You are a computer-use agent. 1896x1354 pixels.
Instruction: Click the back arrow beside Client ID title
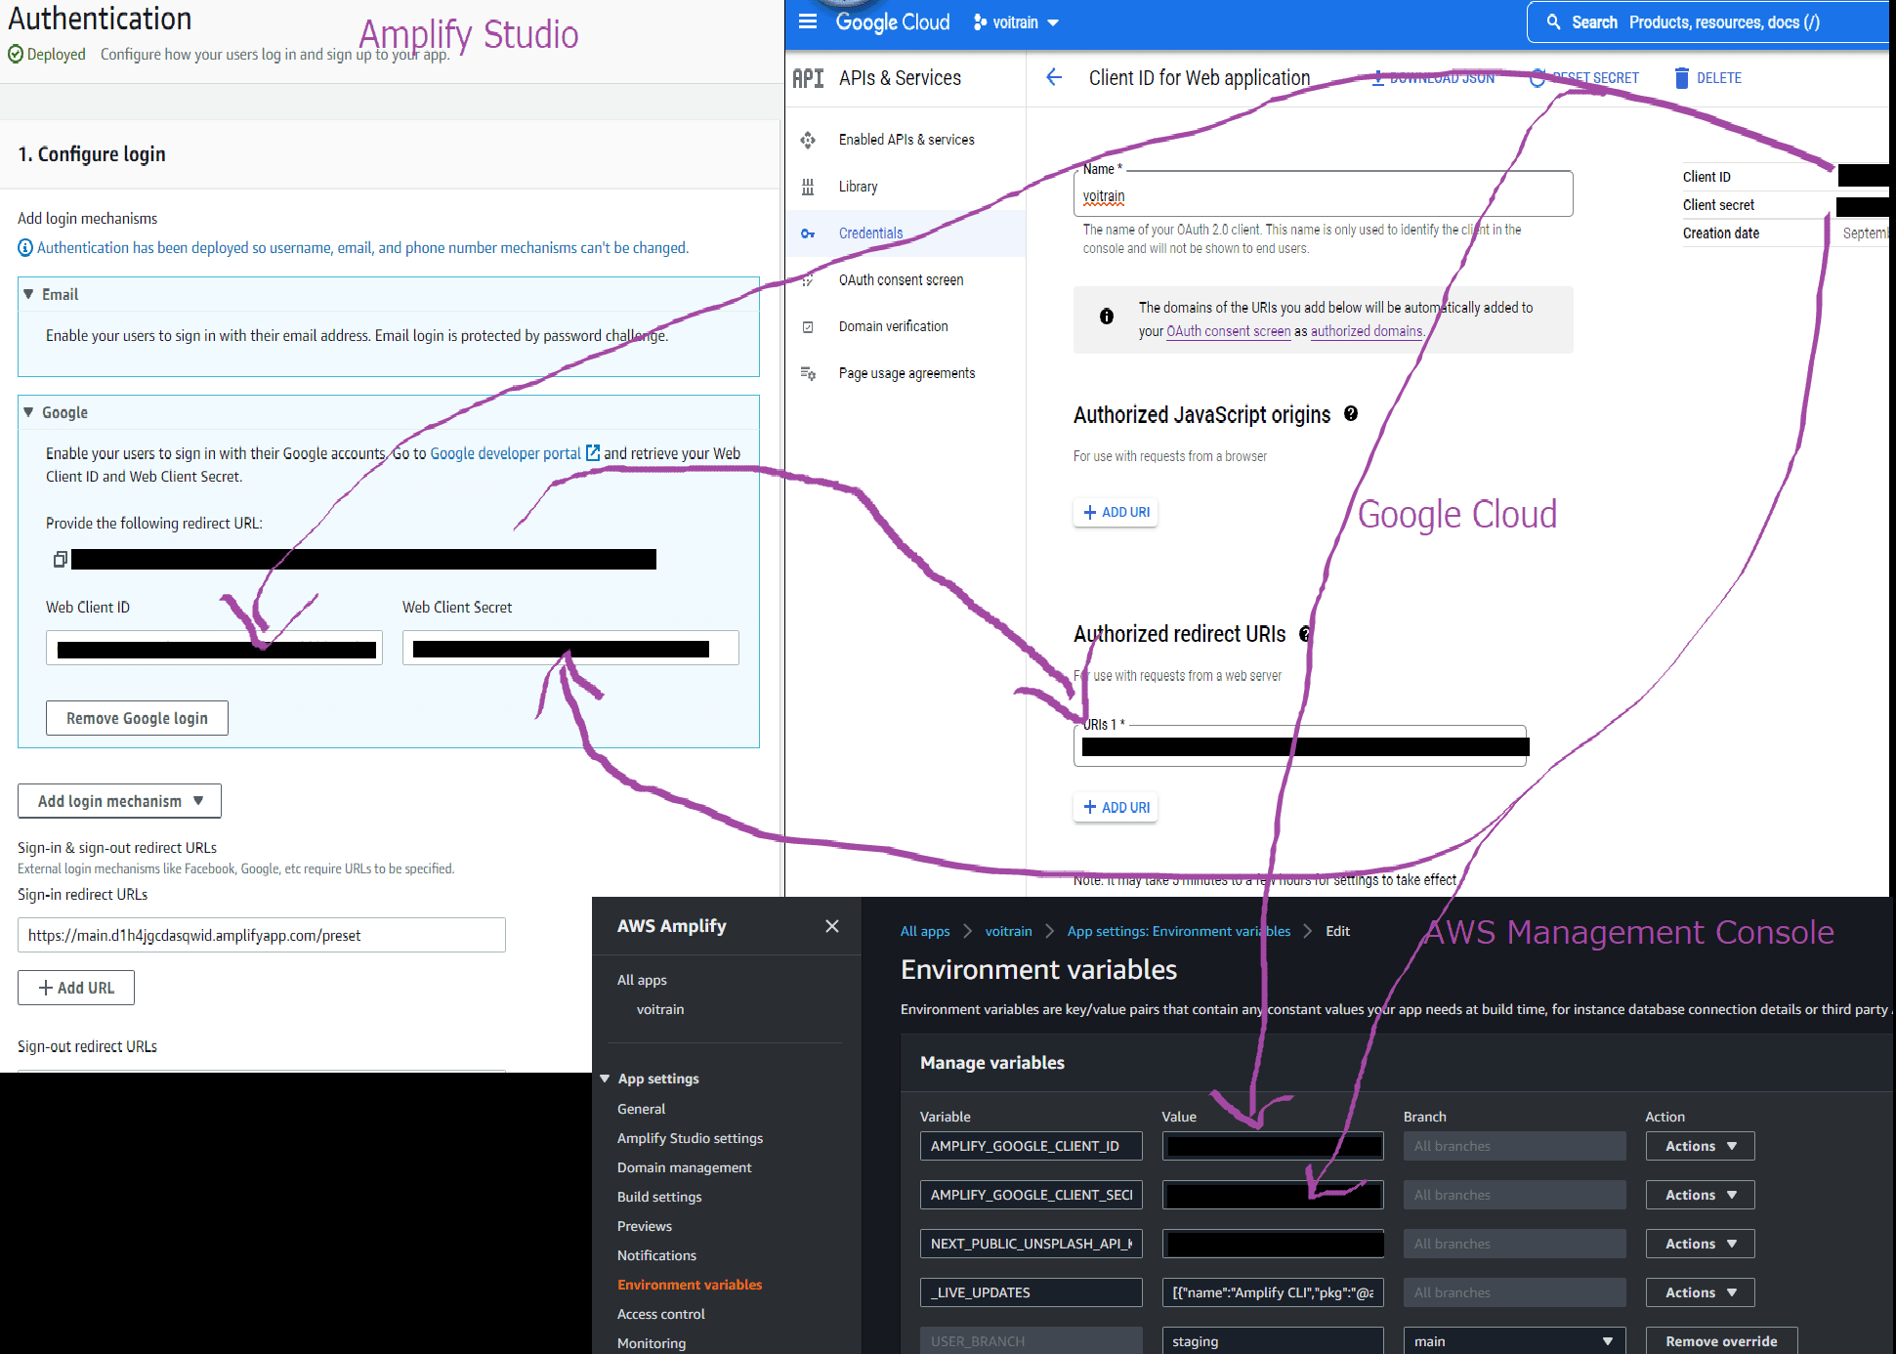1054,77
